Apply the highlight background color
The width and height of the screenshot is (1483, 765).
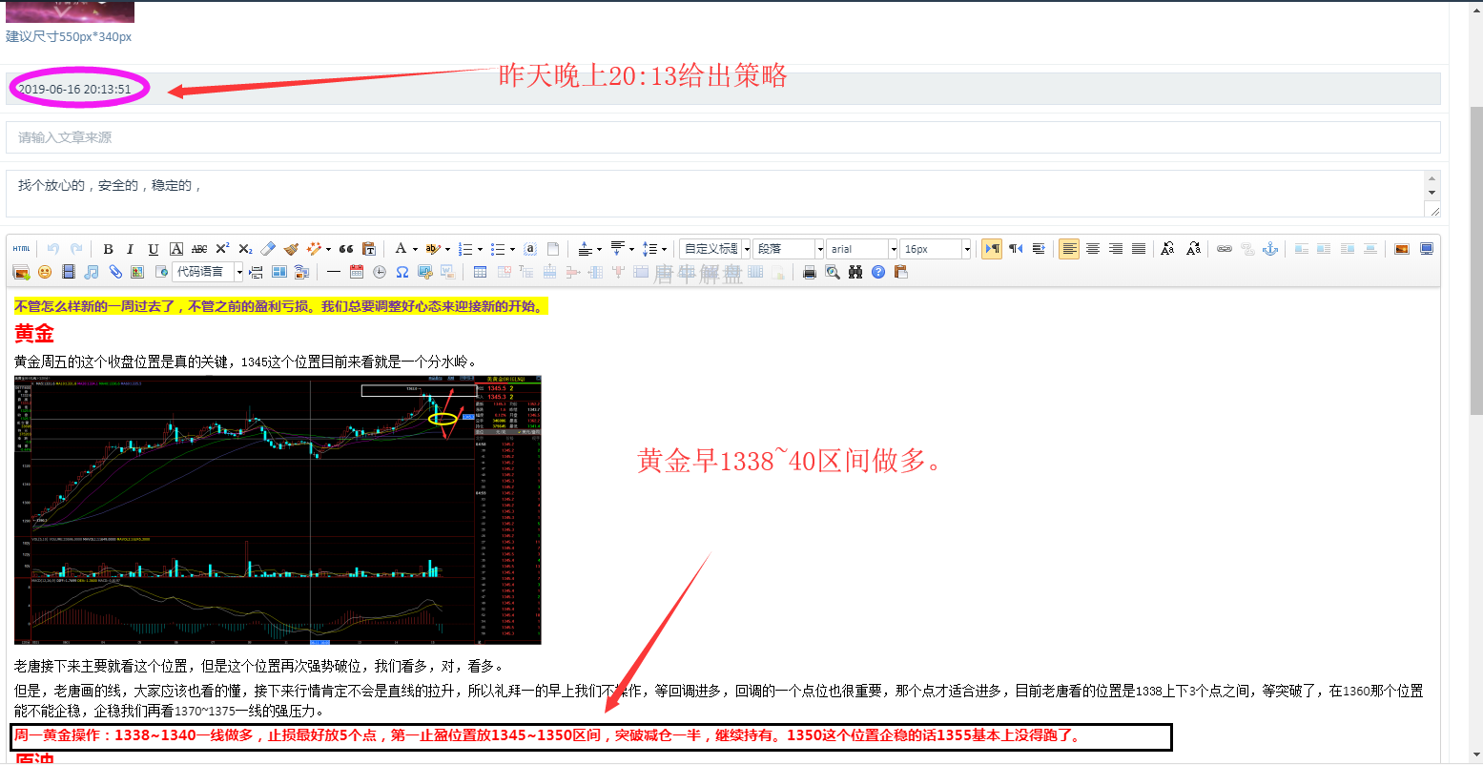tap(432, 249)
